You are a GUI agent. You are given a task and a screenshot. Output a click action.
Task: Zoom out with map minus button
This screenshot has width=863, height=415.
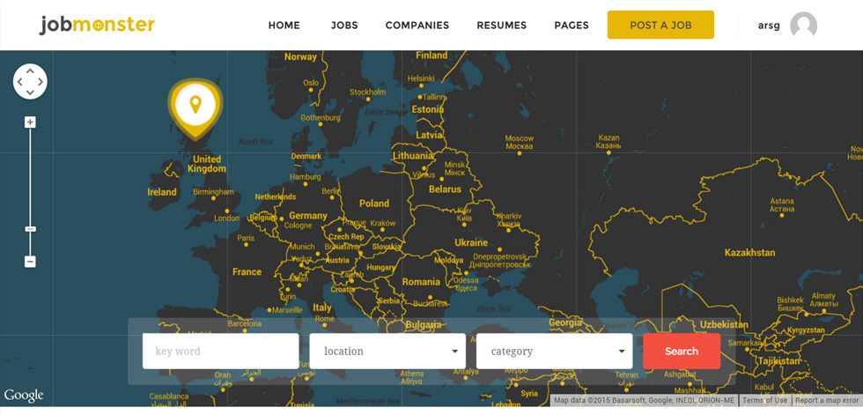[30, 262]
